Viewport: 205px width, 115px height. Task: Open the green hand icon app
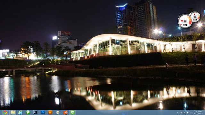tap(28, 112)
